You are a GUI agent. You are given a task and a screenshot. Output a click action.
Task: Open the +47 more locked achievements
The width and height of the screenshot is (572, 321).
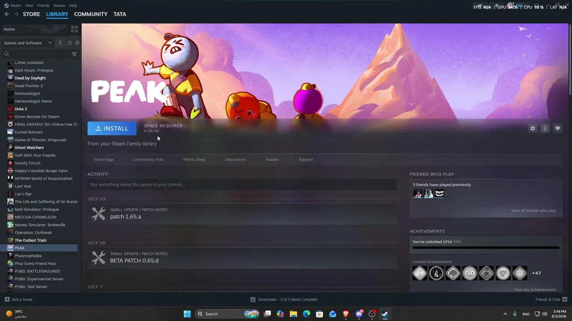pos(536,273)
